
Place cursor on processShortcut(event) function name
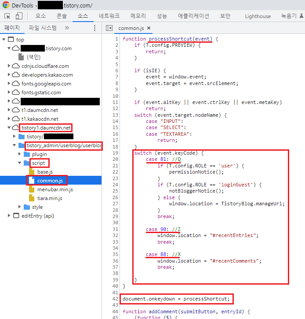[180, 39]
